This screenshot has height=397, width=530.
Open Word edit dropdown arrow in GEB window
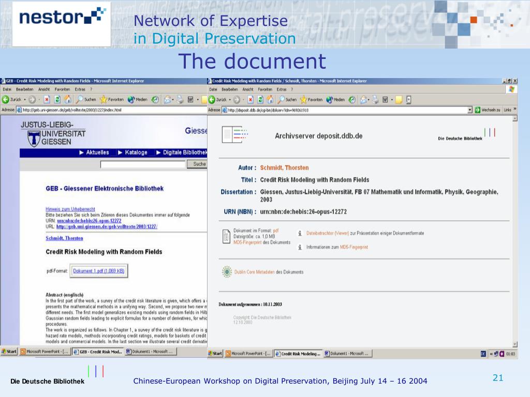coord(198,100)
